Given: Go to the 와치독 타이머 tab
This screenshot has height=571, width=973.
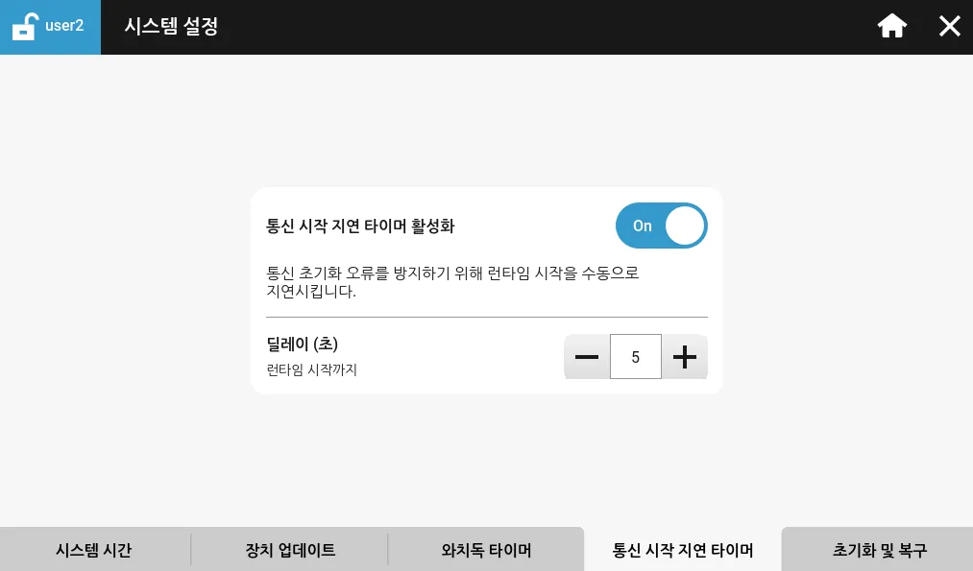Looking at the screenshot, I should (486, 551).
